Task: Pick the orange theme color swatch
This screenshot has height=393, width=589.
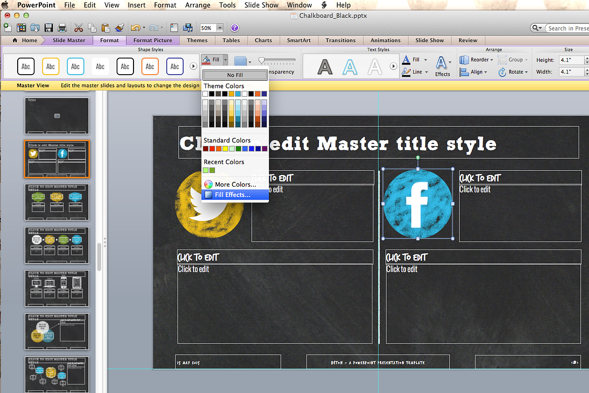Action: click(x=257, y=94)
